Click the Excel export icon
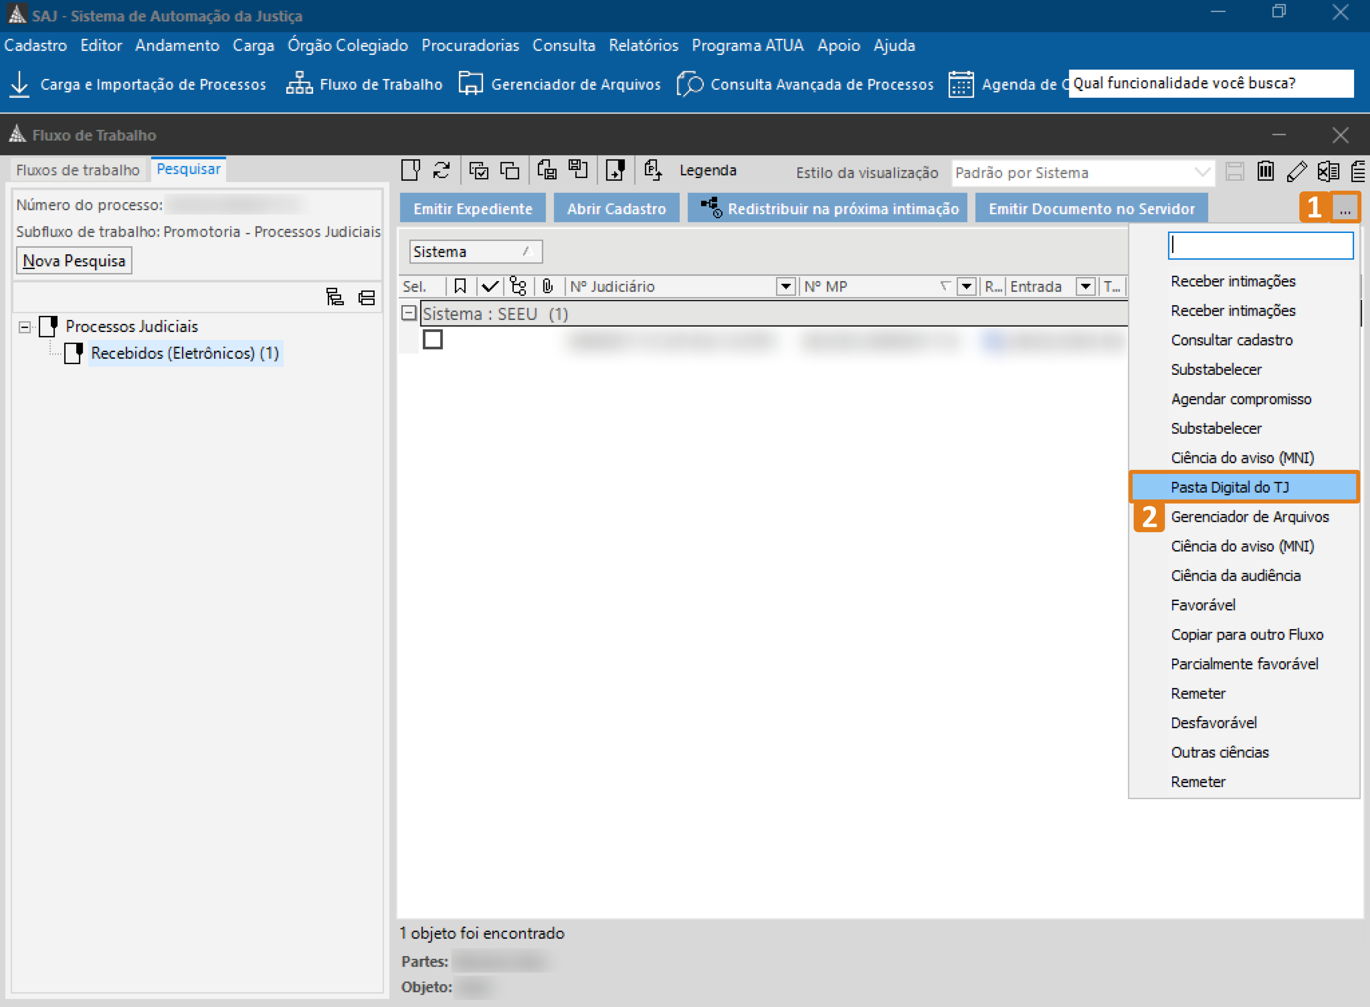1370x1007 pixels. (x=1328, y=171)
